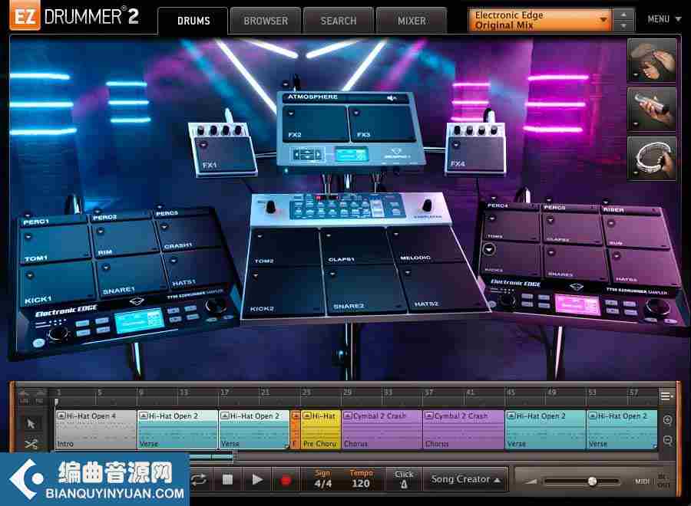
Task: Hit the KICK2 pad
Action: point(287,291)
